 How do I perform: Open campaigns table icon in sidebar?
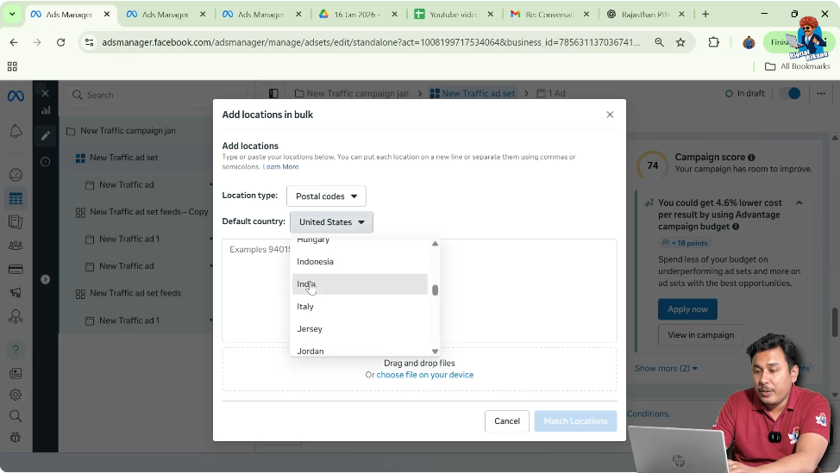[x=16, y=198]
